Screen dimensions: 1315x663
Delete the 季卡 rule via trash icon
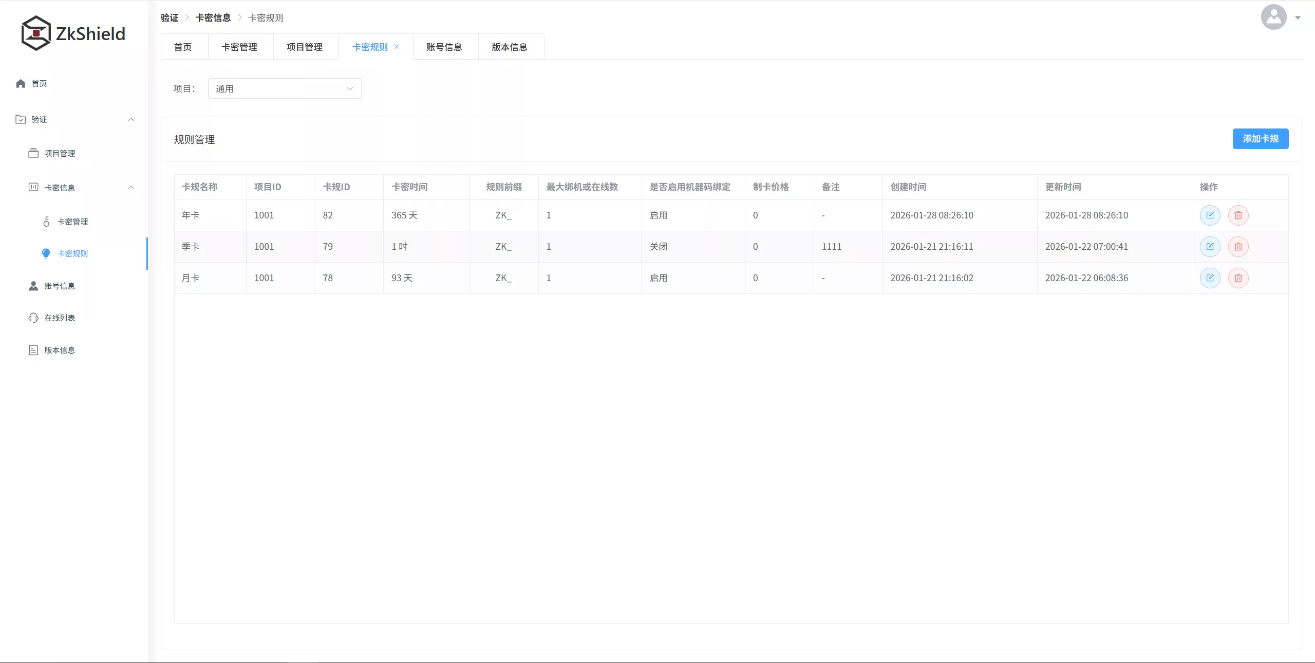(x=1238, y=247)
